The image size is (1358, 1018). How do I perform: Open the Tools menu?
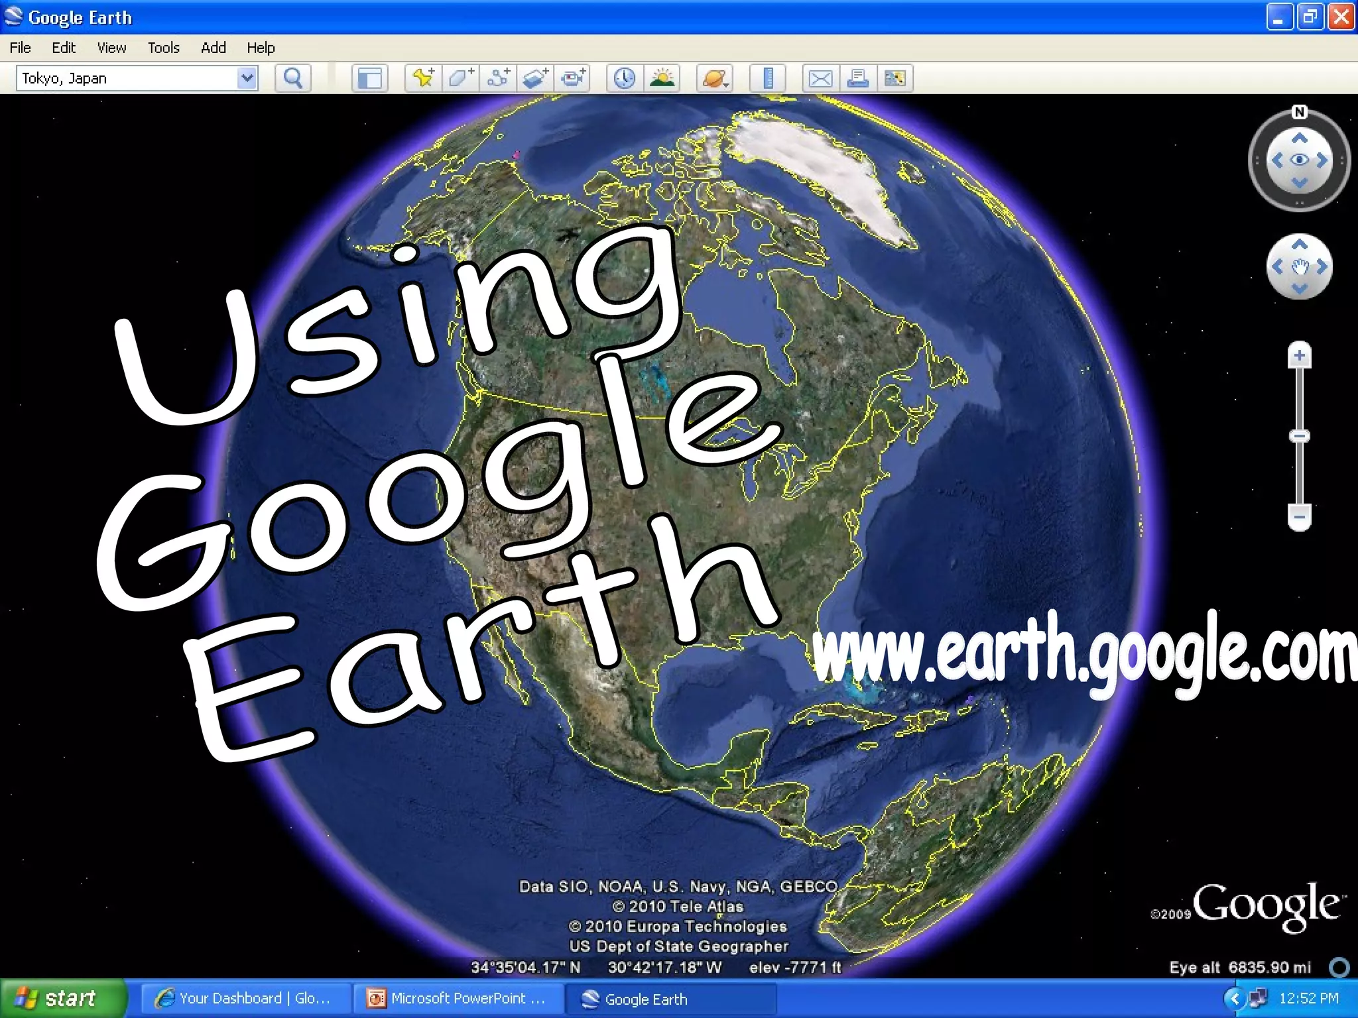[x=164, y=48]
